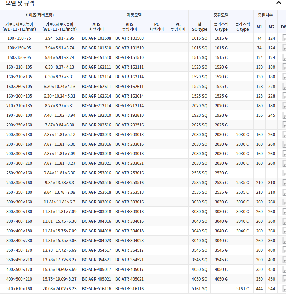This screenshot has height=294, width=288.
Task: Click the 사이즈(커버포함) header cell
Action: [x=40, y=15]
